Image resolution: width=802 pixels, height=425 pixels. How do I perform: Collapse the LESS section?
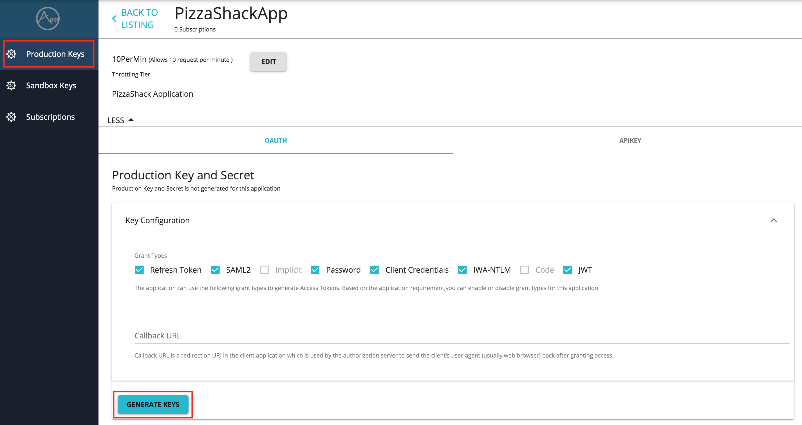[x=120, y=120]
